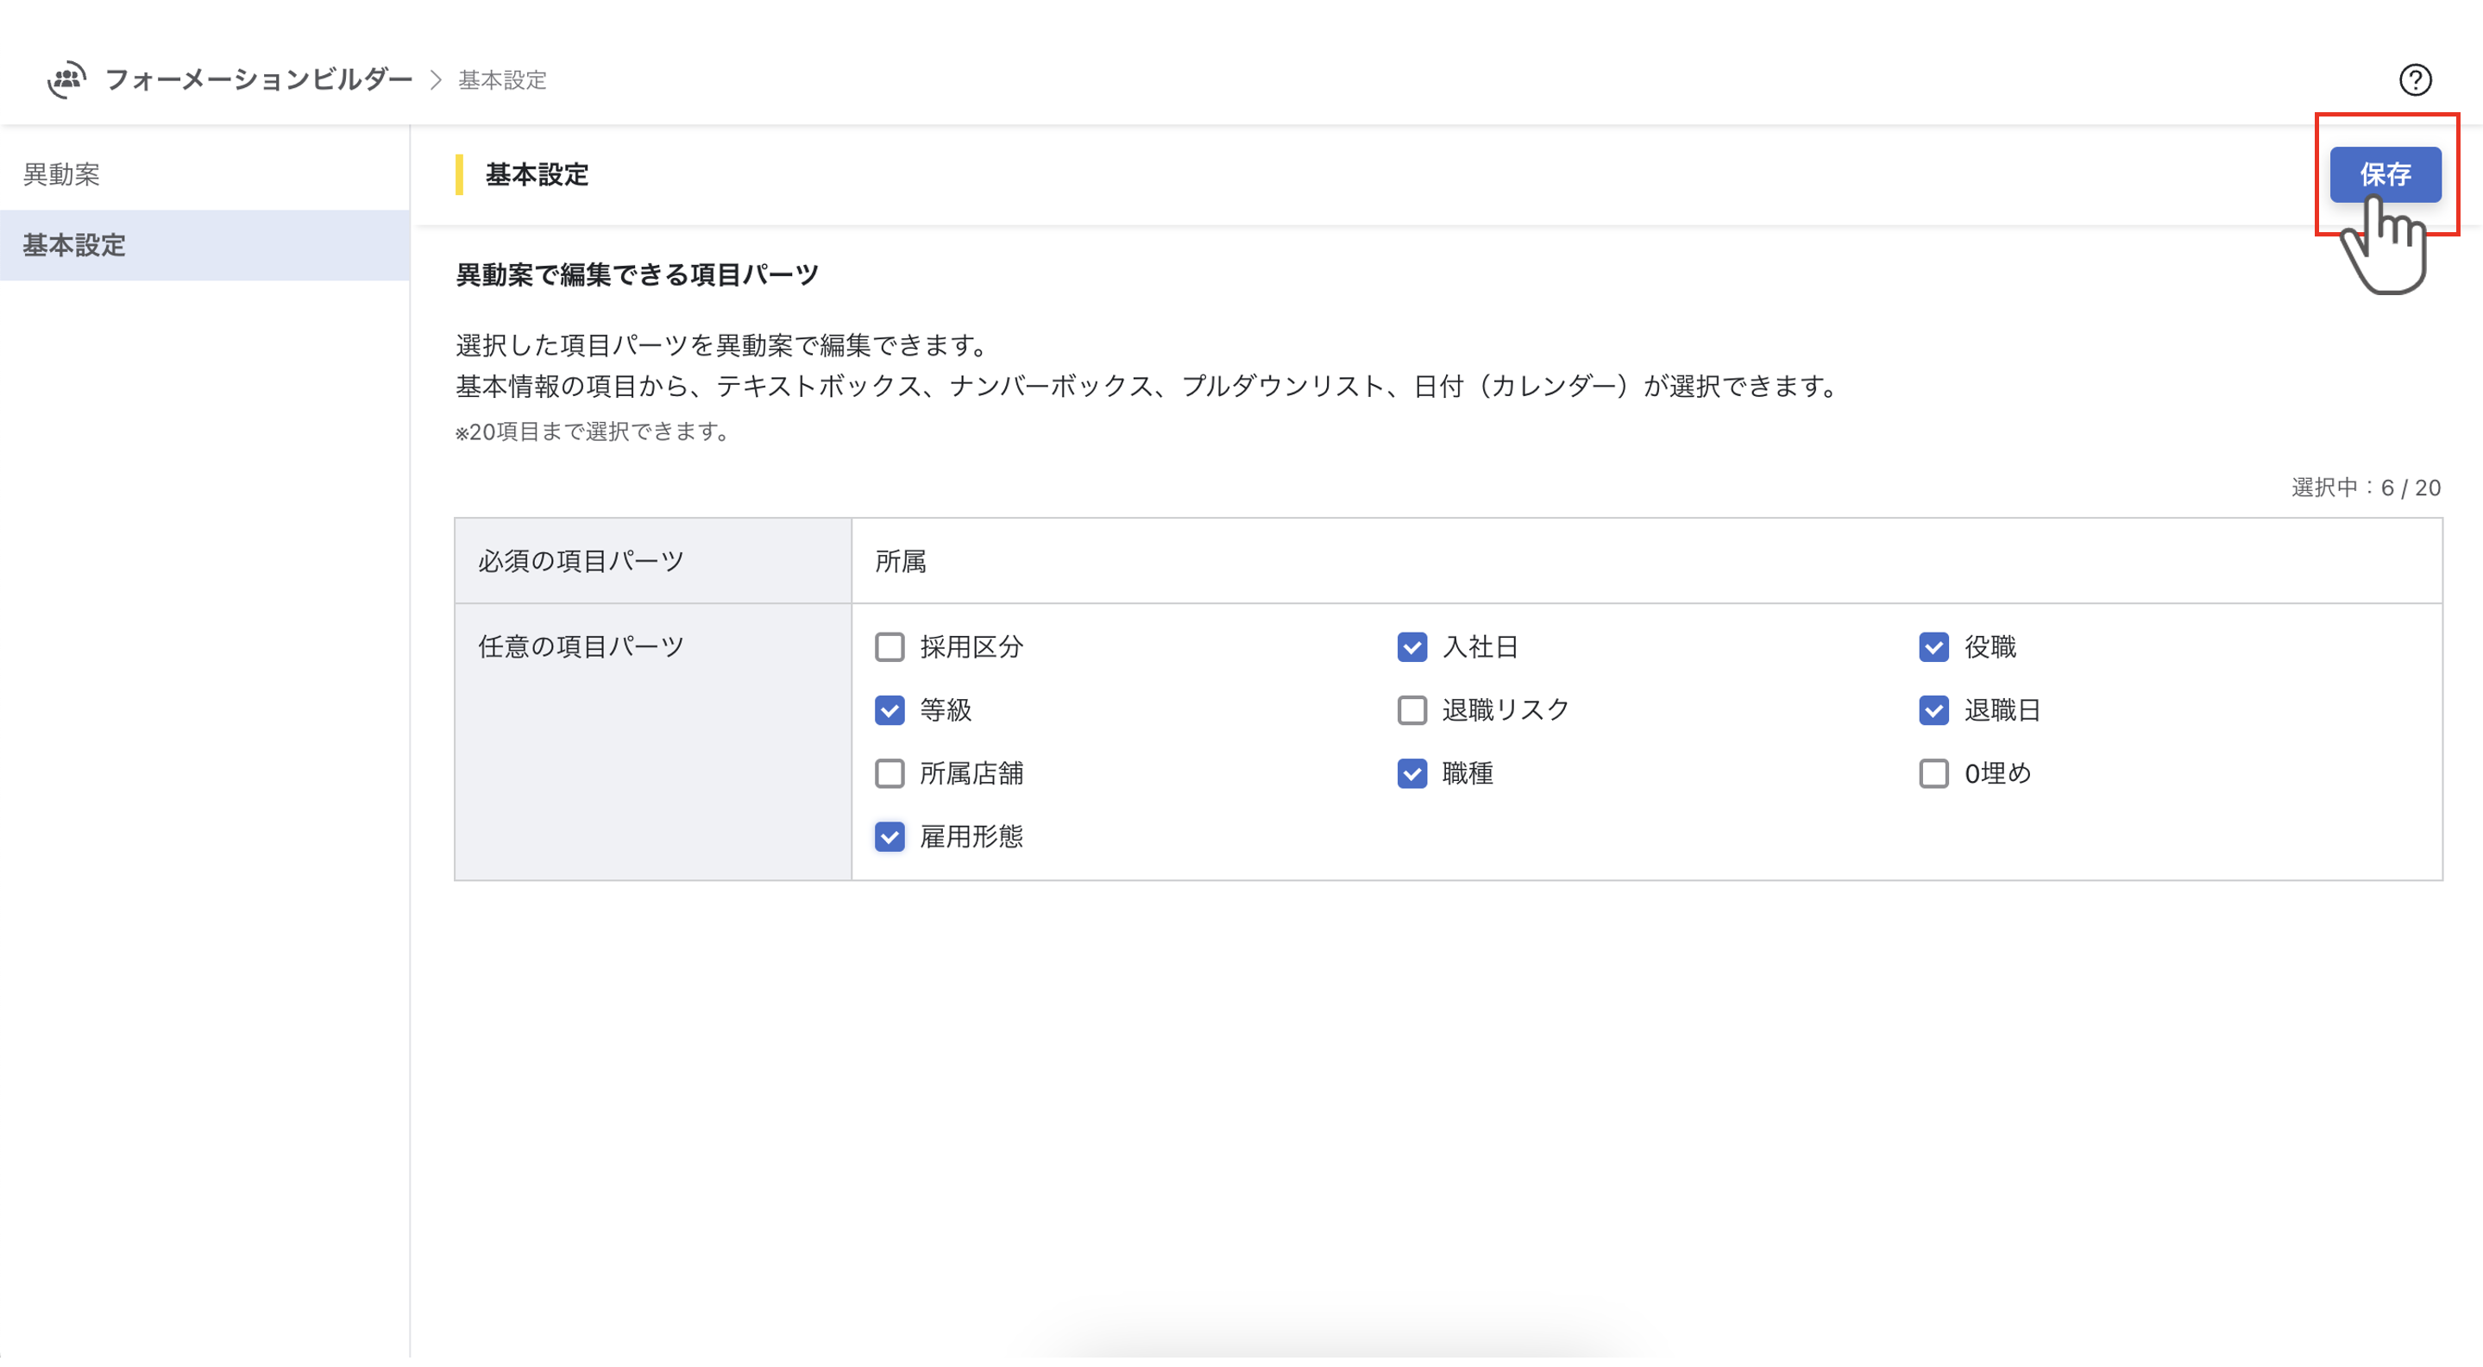This screenshot has height=1367, width=2483.
Task: Click the Formation Builder people icon
Action: [x=66, y=79]
